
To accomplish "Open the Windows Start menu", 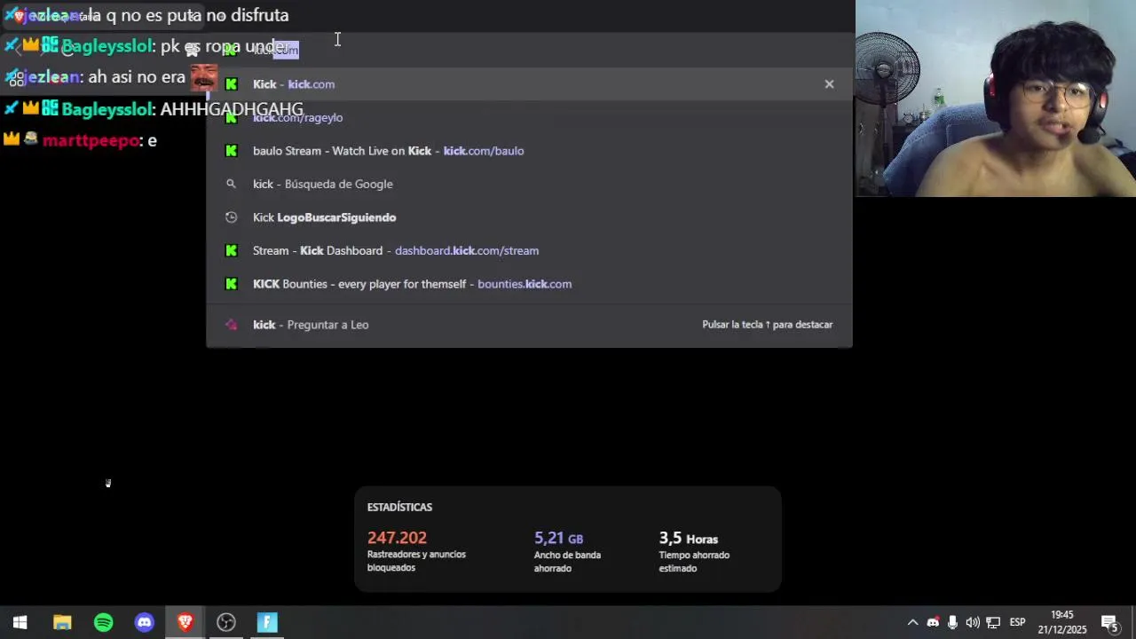I will pos(20,622).
